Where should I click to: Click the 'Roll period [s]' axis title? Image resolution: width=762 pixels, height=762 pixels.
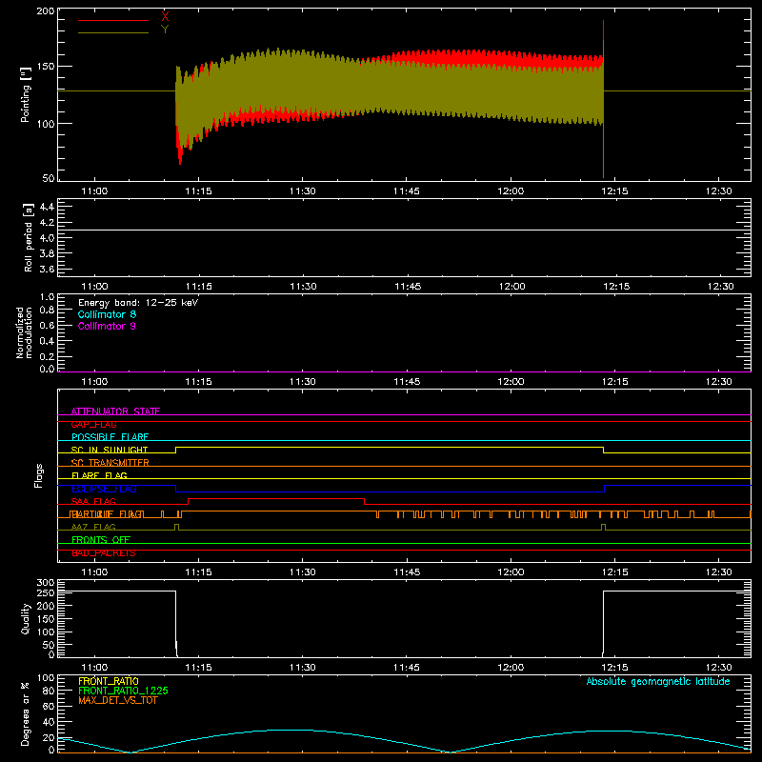tap(29, 237)
